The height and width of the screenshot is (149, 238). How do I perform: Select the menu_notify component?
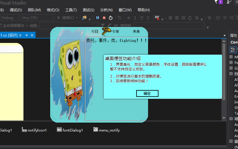coord(107,130)
